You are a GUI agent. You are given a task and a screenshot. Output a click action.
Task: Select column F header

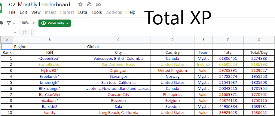coord(228,40)
